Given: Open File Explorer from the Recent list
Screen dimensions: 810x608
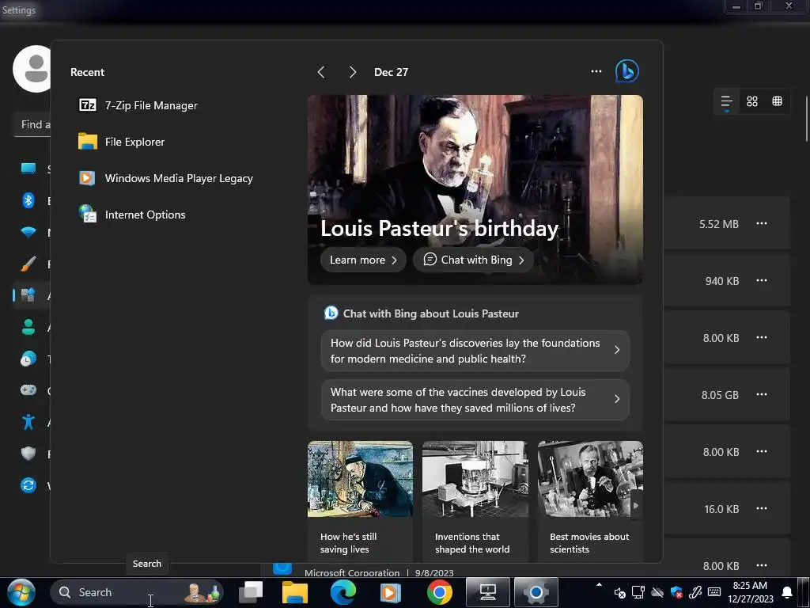Looking at the screenshot, I should click(121, 142).
